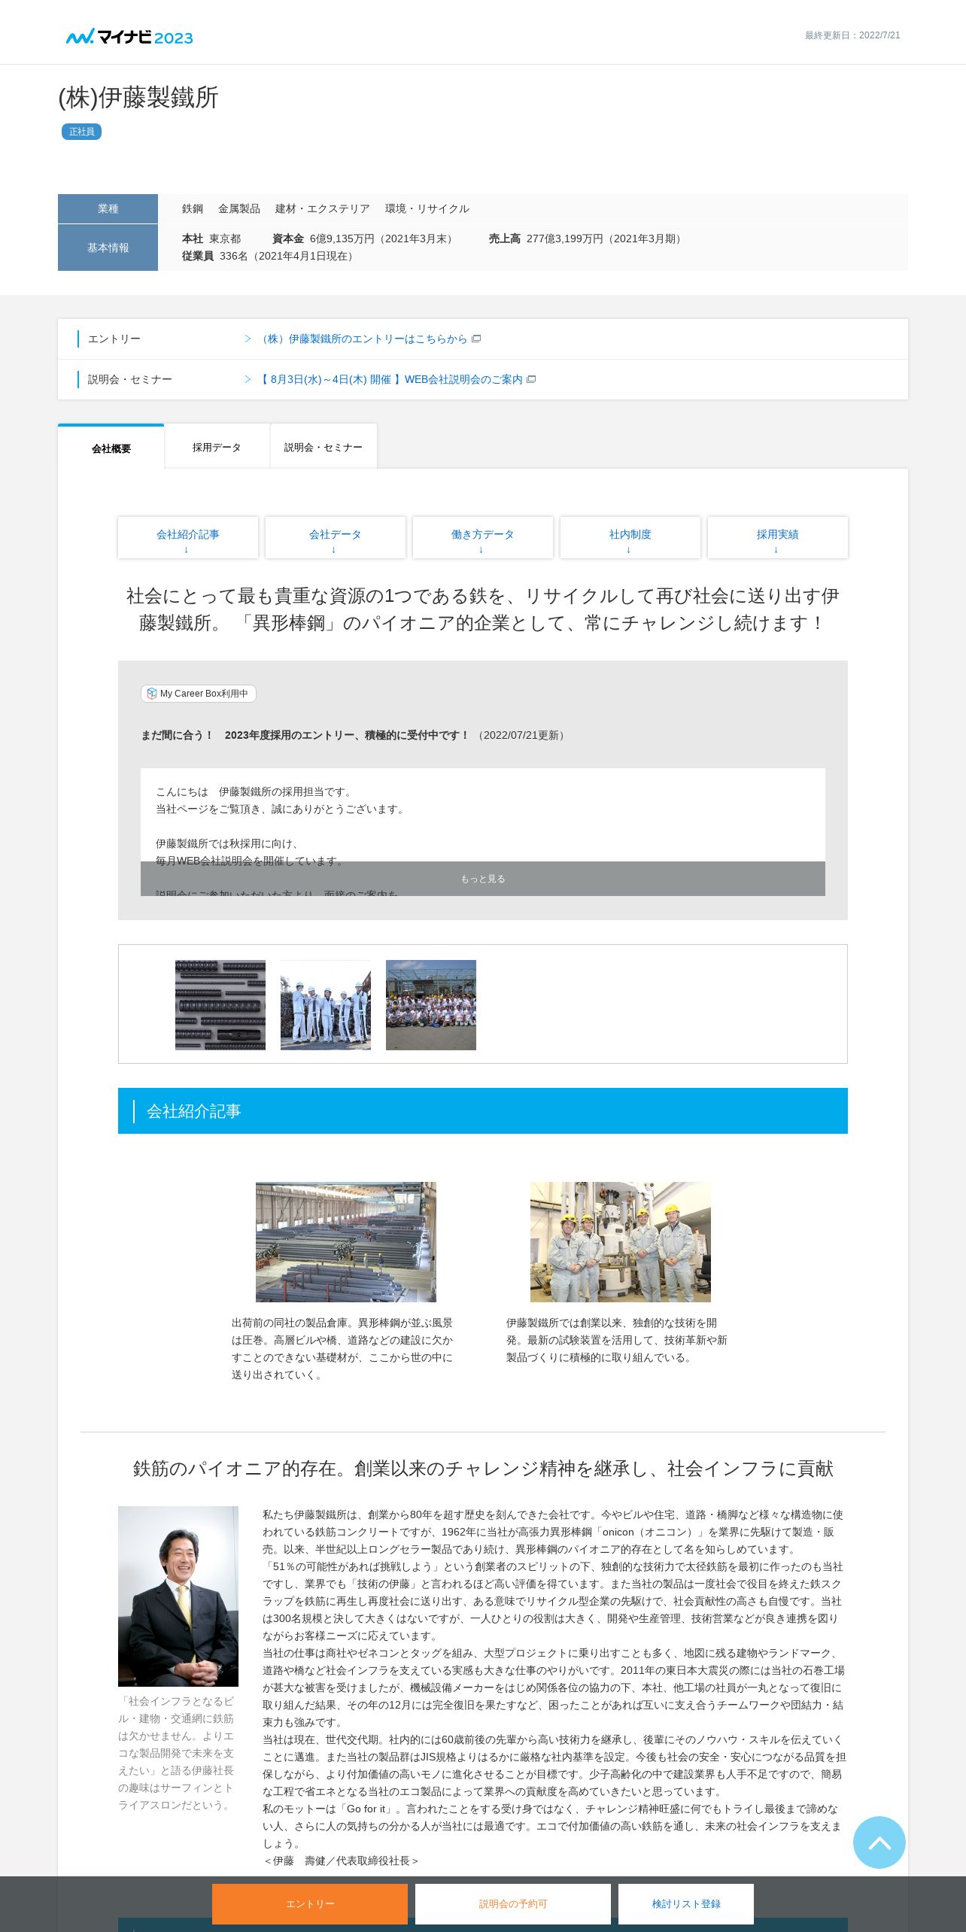This screenshot has width=966, height=1932.
Task: Click the 会社紹介記事 blue section header
Action: pos(483,1111)
